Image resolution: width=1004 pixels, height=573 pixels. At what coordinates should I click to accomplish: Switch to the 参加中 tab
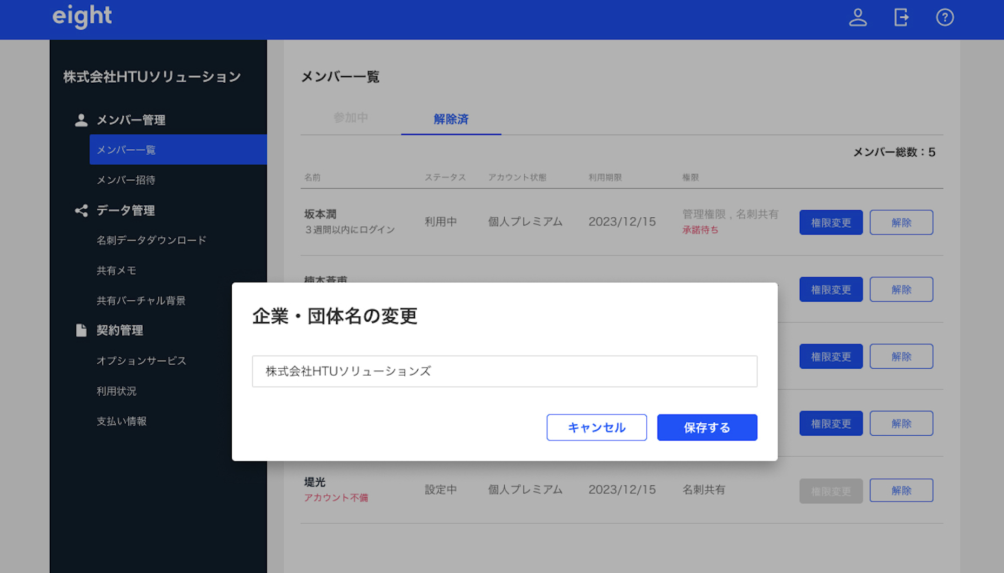351,118
